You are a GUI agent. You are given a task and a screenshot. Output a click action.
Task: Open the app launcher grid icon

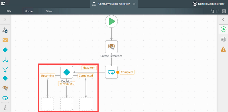(x=3, y=3)
